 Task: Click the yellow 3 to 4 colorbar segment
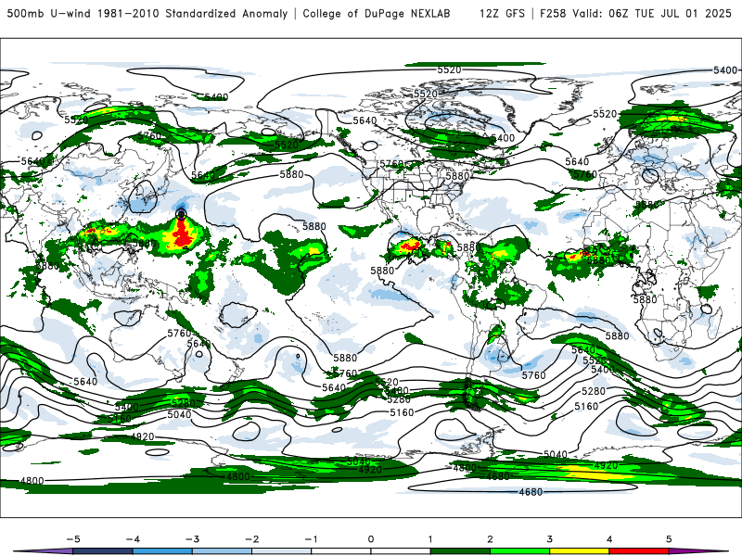(x=579, y=551)
